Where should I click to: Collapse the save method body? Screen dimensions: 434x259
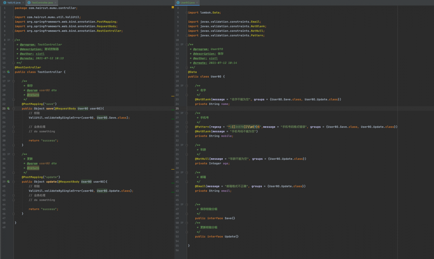tap(13, 108)
